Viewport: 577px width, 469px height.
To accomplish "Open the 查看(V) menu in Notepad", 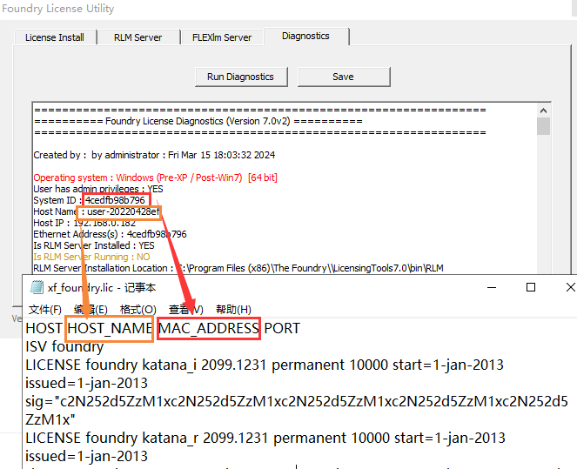I will [186, 310].
